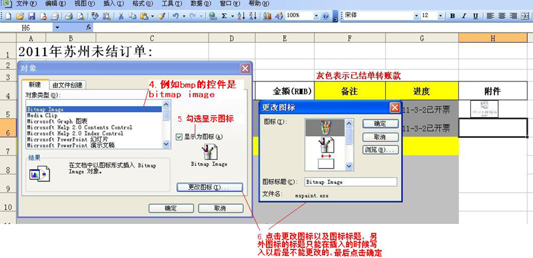The height and width of the screenshot is (258, 533).
Task: Open the font size 12 dropdown
Action: 440,15
